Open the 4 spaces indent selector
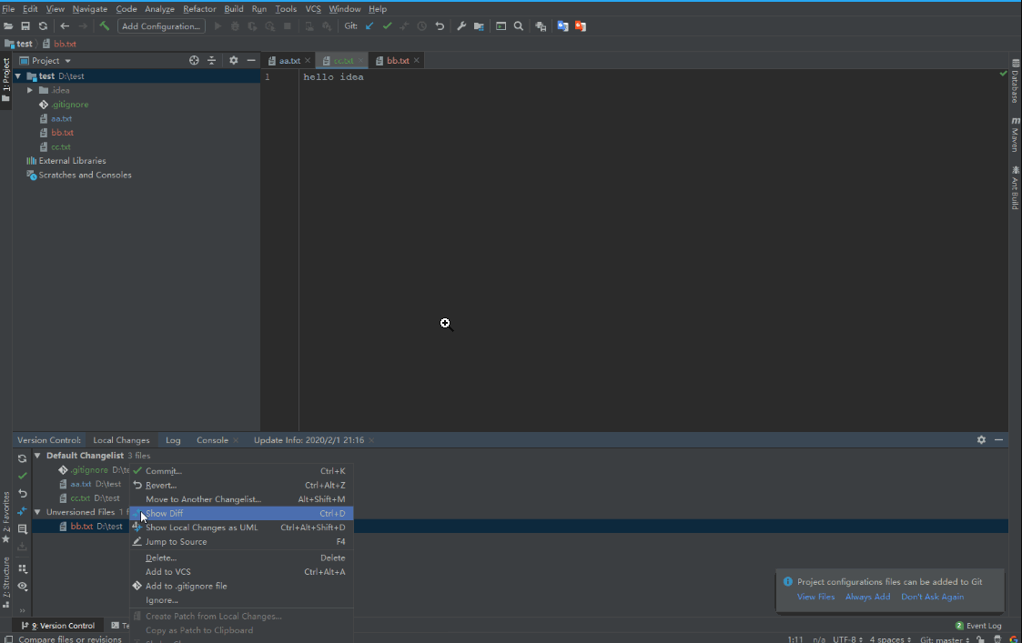 (890, 639)
